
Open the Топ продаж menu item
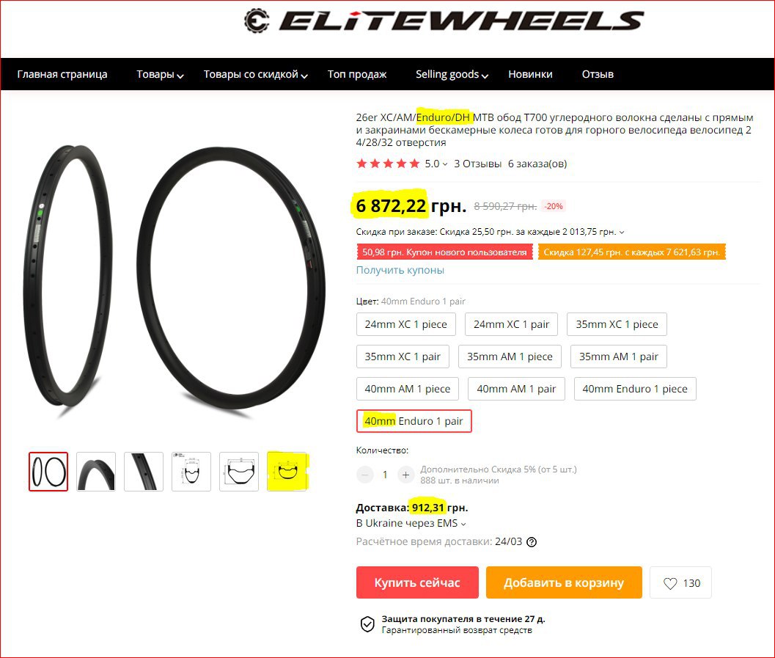click(357, 74)
